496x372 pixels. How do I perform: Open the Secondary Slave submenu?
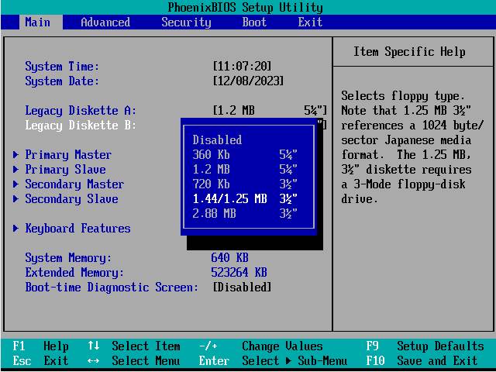pos(71,199)
